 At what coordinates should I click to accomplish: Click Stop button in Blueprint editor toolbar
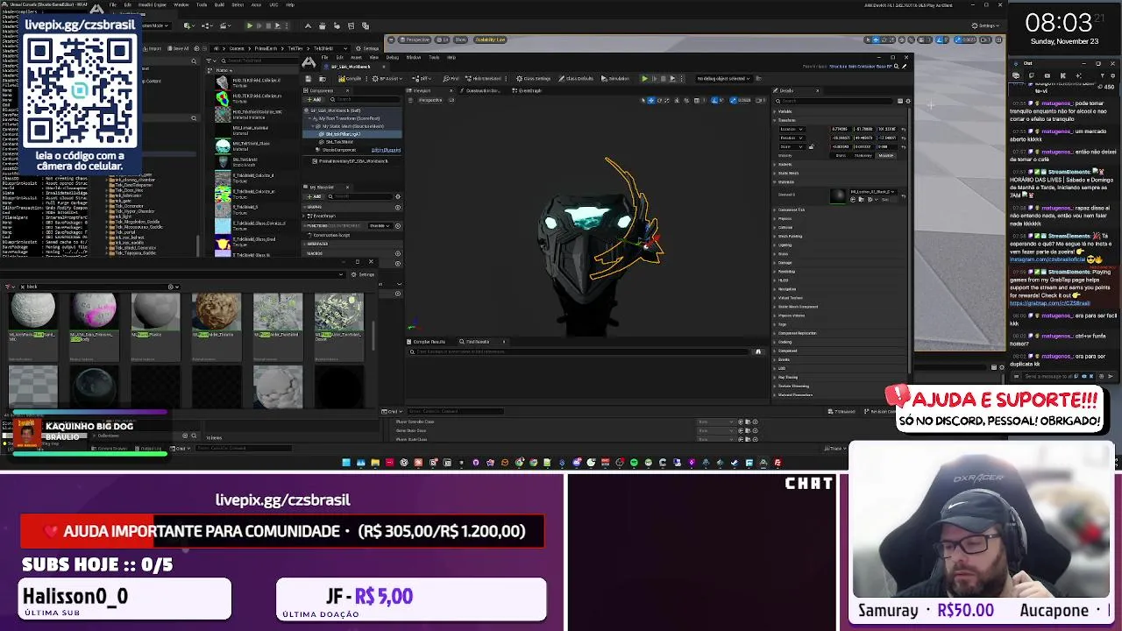[663, 79]
